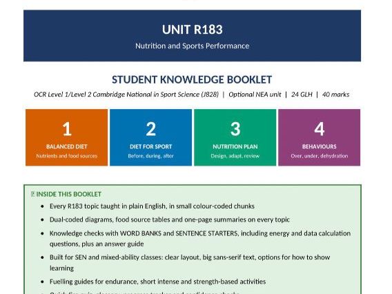Select the orange Balanced Diet card
392x294 pixels.
click(66, 137)
